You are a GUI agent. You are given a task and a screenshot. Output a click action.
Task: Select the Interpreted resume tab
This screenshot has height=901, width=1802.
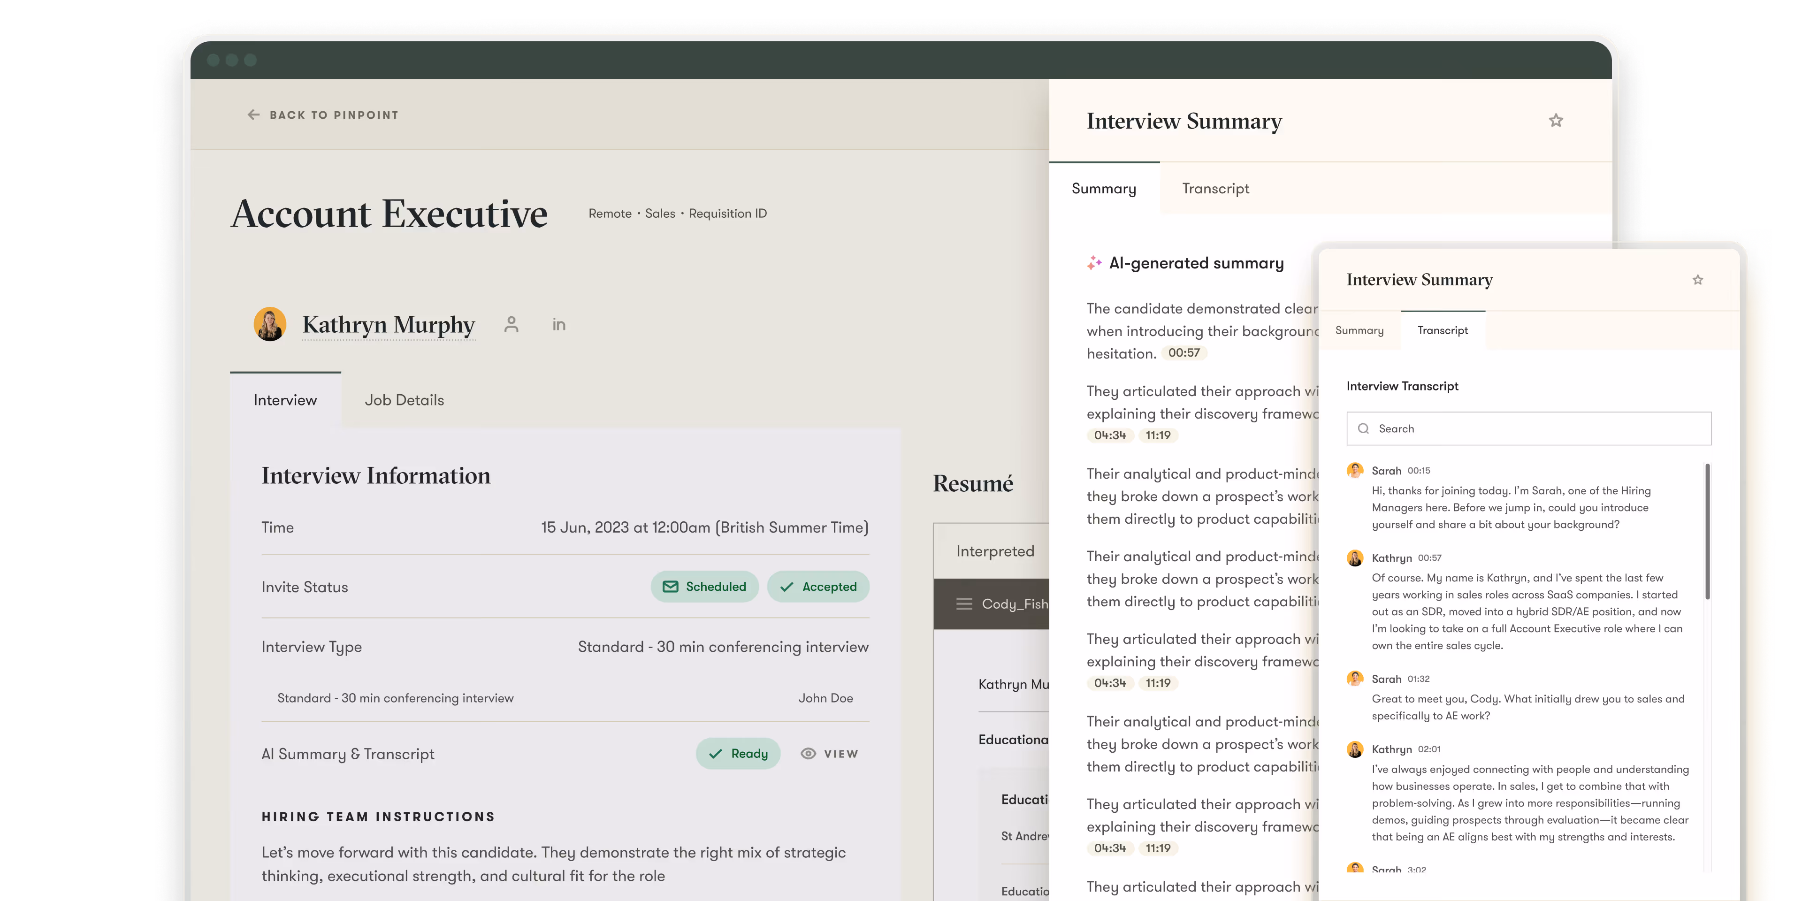click(x=995, y=551)
